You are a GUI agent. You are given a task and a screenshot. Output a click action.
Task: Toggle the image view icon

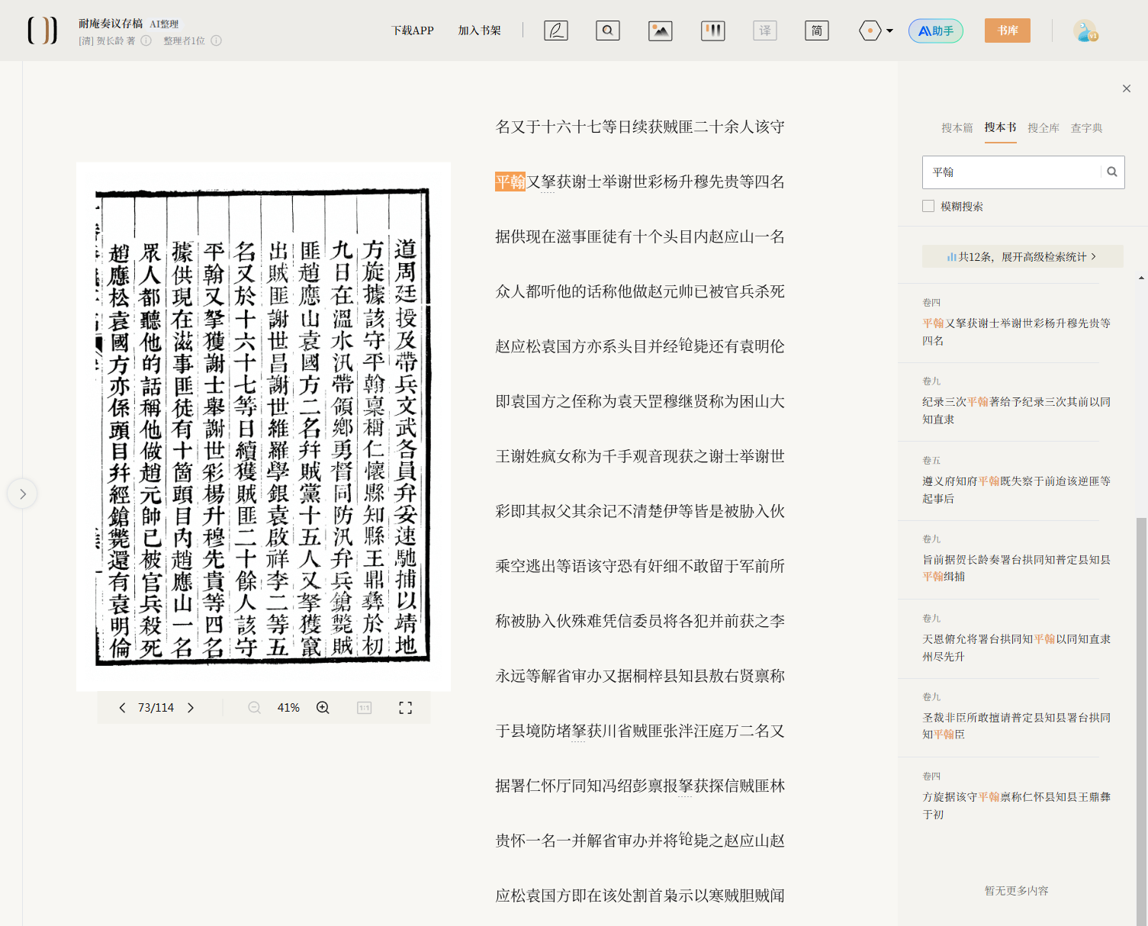coord(660,31)
